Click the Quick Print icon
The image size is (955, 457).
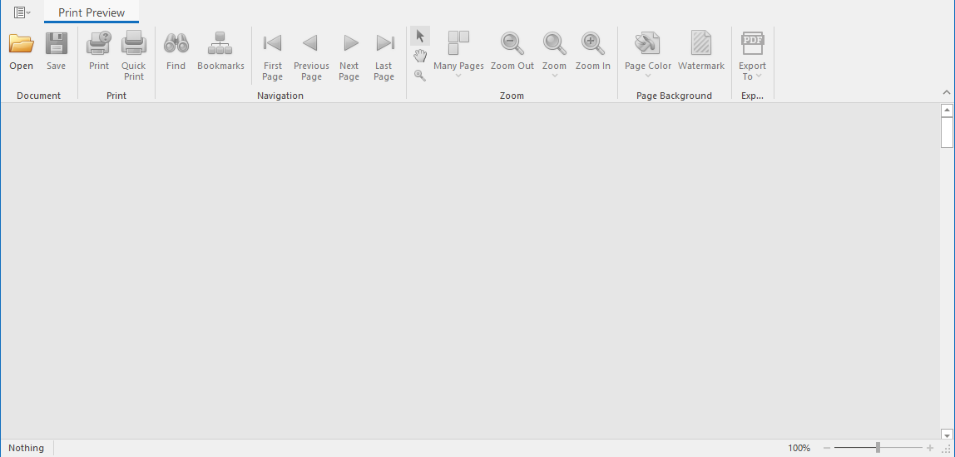point(133,43)
